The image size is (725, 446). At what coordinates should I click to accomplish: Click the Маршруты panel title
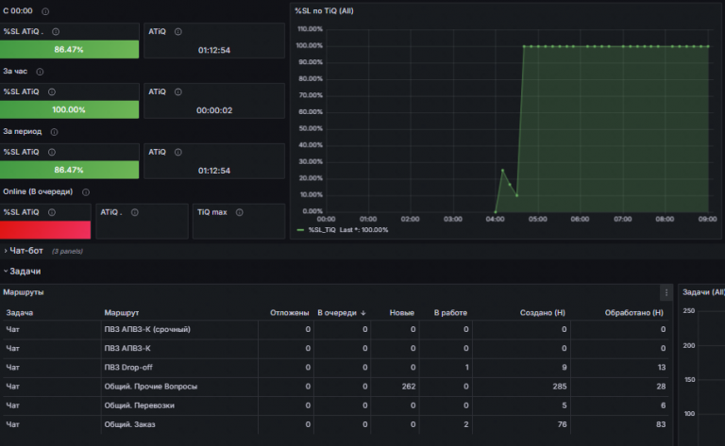coord(24,292)
